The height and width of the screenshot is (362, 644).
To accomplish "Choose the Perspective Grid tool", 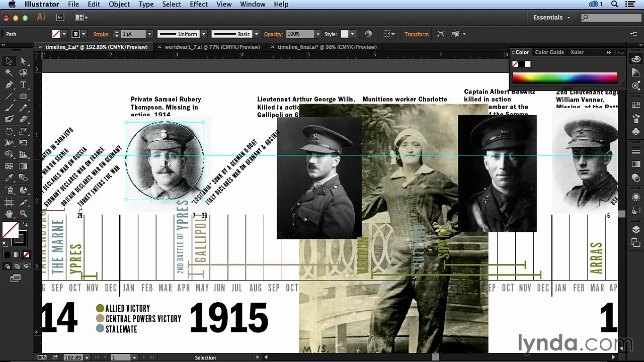I will click(23, 155).
